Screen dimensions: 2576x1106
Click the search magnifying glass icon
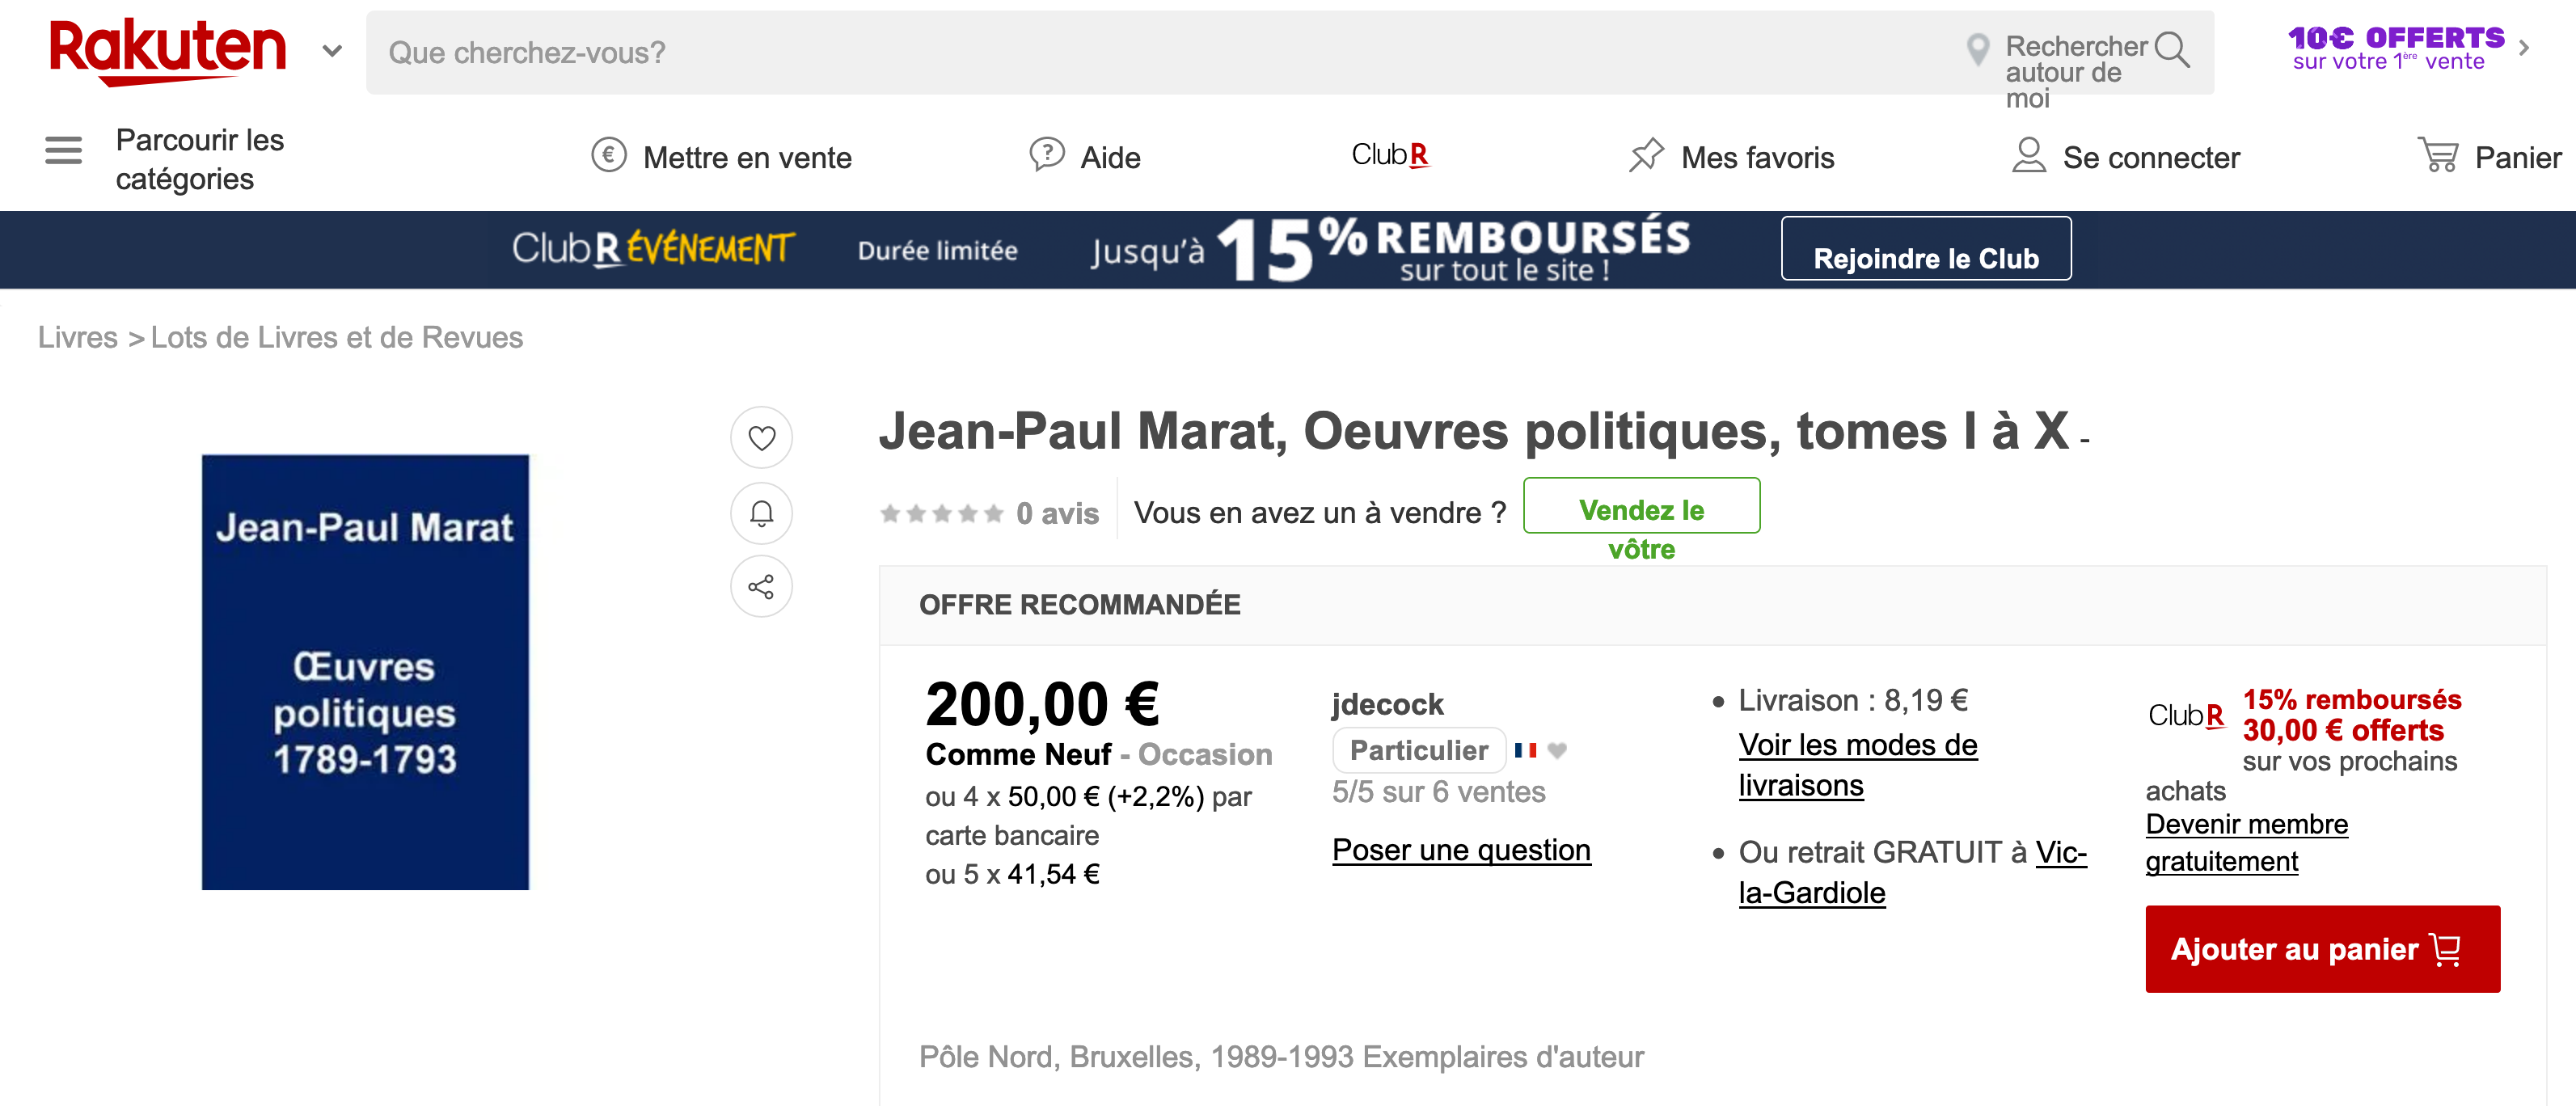click(x=2171, y=49)
